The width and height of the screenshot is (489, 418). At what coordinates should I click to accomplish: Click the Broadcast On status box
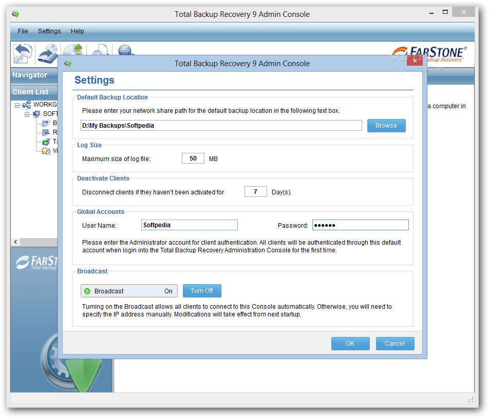(x=129, y=291)
